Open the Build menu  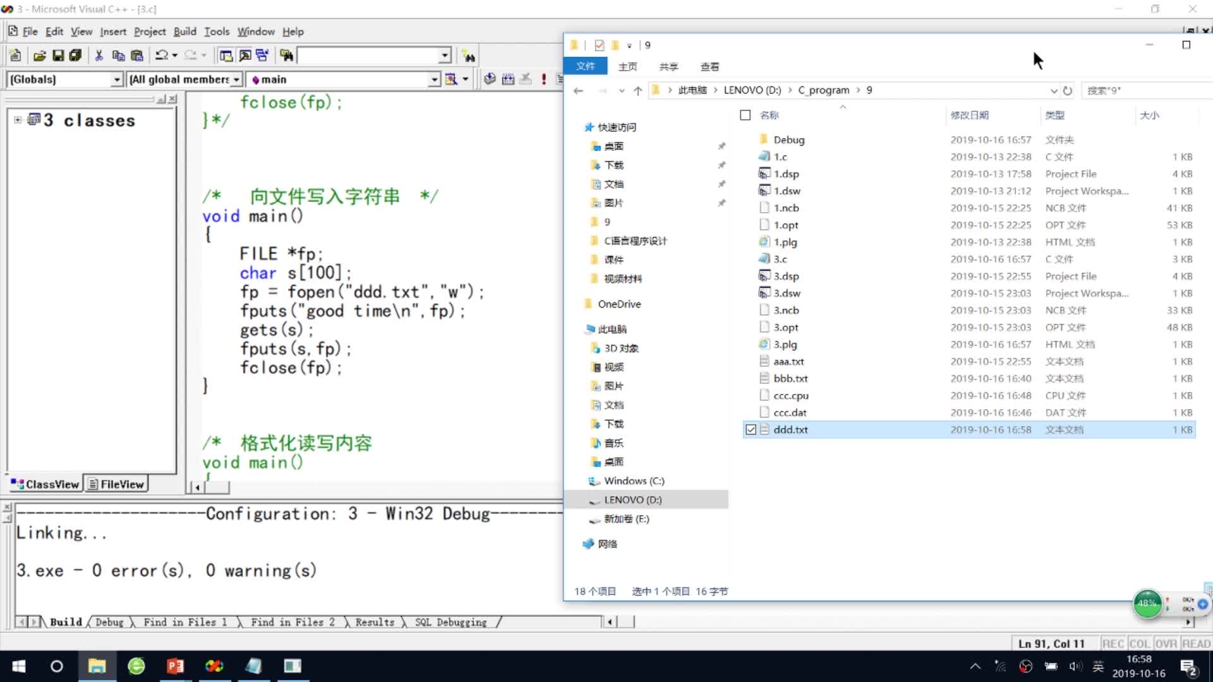[x=184, y=32]
